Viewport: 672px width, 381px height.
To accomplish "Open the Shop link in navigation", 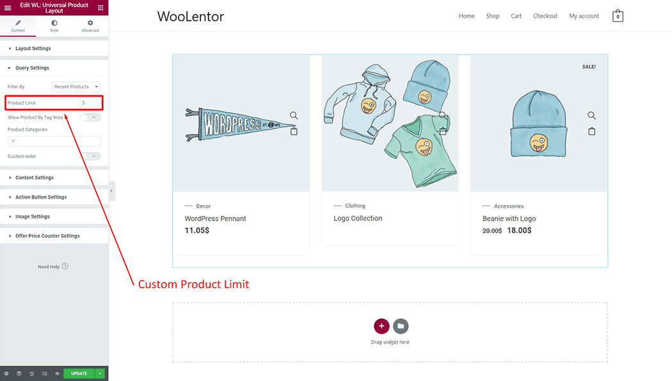I will coord(492,16).
